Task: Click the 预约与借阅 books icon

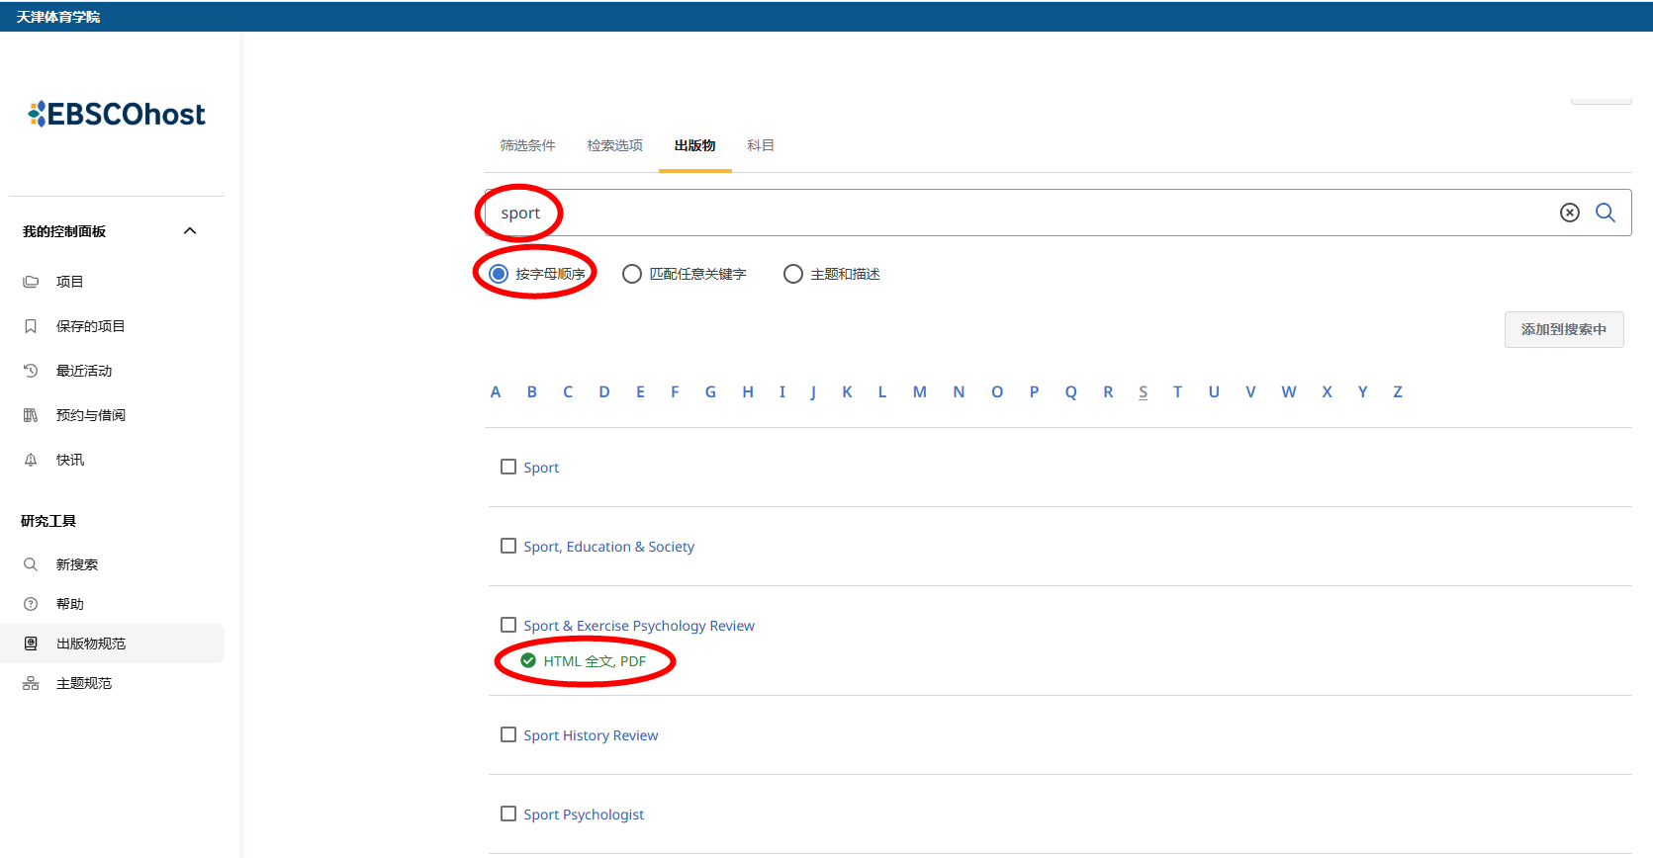Action: pyautogui.click(x=31, y=415)
